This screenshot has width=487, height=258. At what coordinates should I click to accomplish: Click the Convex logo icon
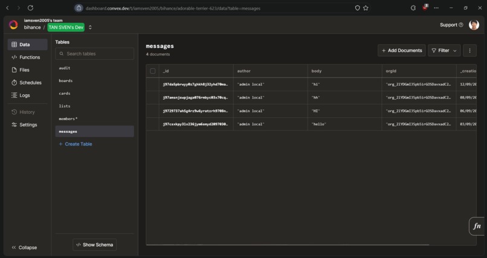click(13, 25)
